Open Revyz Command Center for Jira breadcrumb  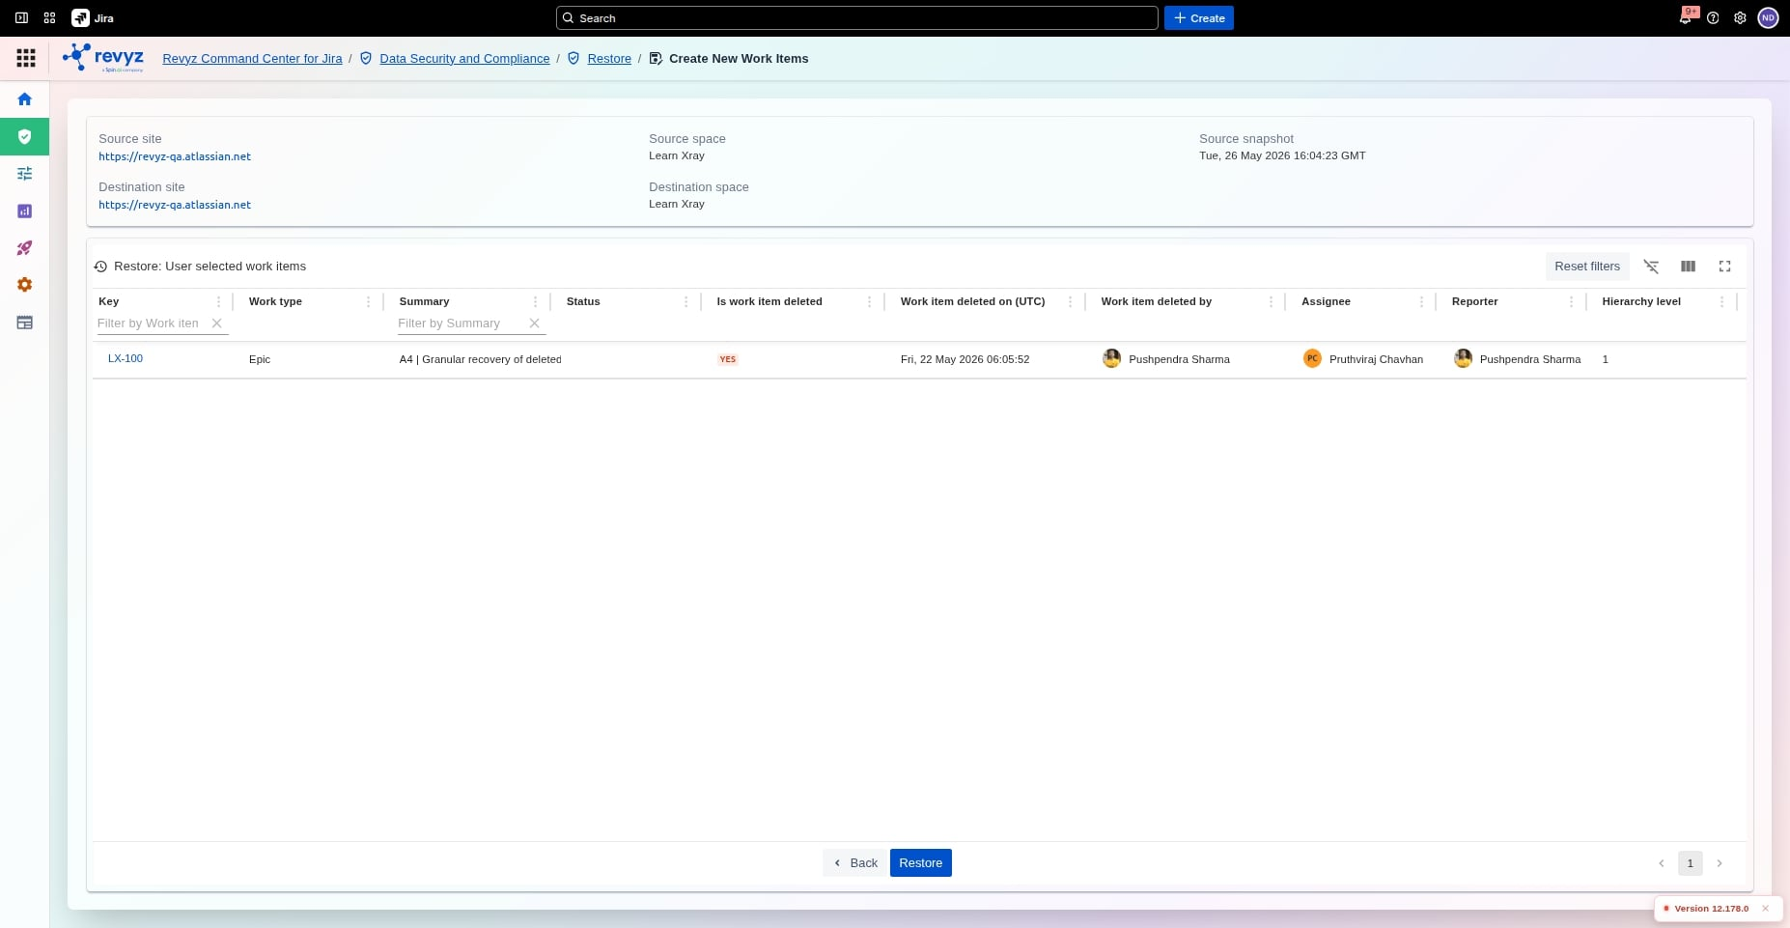point(252,59)
